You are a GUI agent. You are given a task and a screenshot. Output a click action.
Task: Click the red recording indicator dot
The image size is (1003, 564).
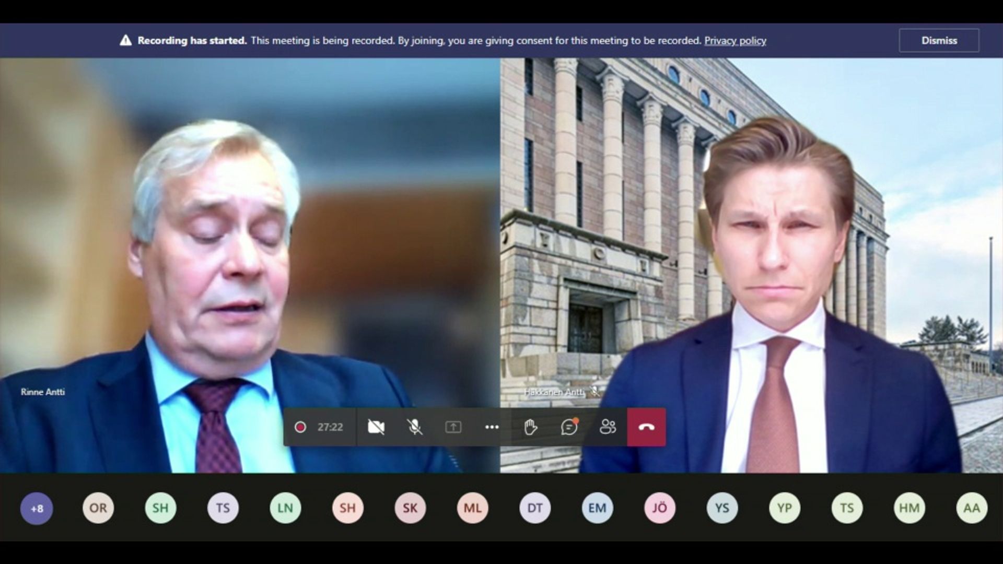click(x=300, y=427)
